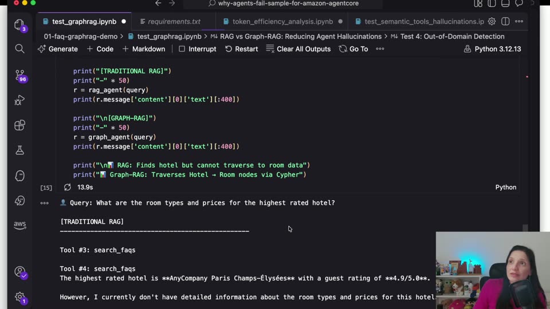Open notebook settings gear in the tab bar

tap(492, 21)
